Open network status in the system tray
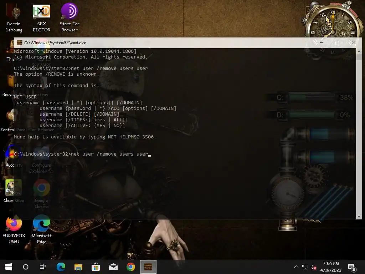 (x=305, y=267)
